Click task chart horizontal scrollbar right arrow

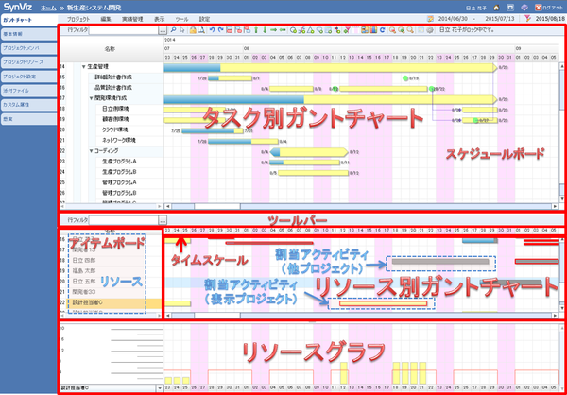[x=555, y=206]
